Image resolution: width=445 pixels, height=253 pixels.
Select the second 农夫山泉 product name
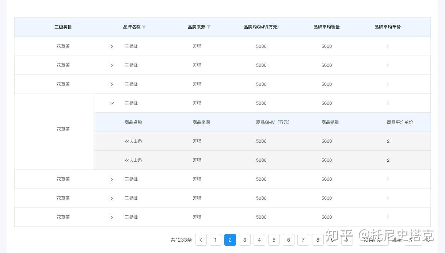[133, 160]
